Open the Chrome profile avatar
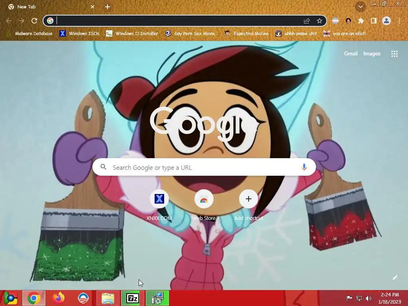The image size is (408, 306). (x=386, y=21)
